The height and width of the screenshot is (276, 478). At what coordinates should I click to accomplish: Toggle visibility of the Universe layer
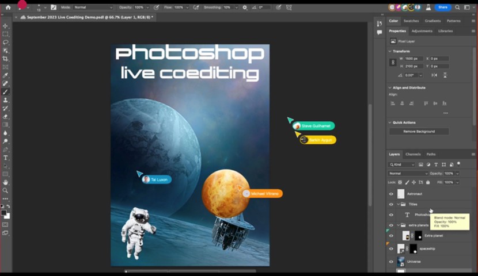[391, 262]
